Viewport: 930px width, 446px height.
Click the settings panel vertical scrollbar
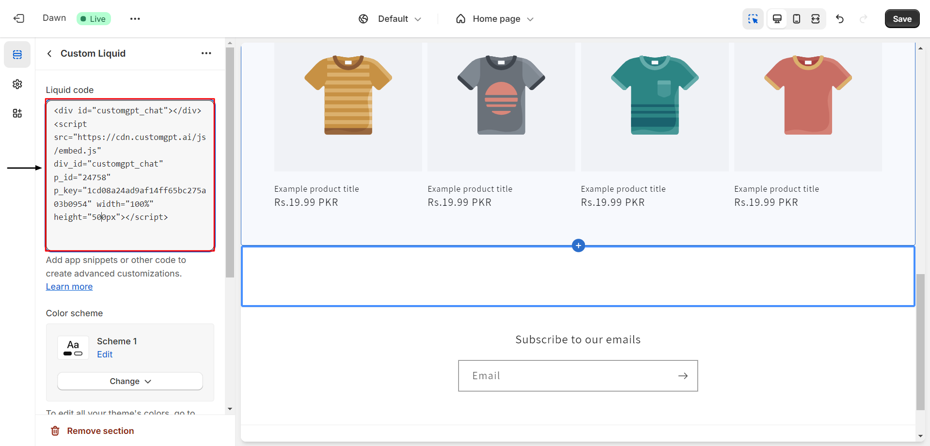point(230,162)
